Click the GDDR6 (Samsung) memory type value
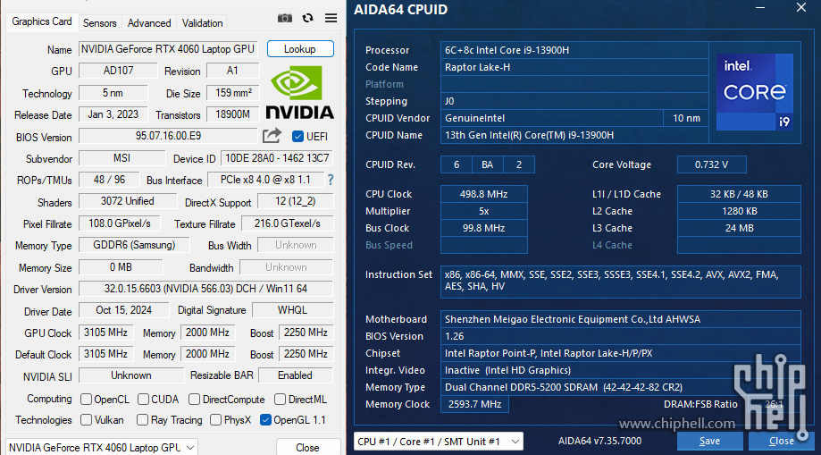The image size is (821, 455). 134,245
